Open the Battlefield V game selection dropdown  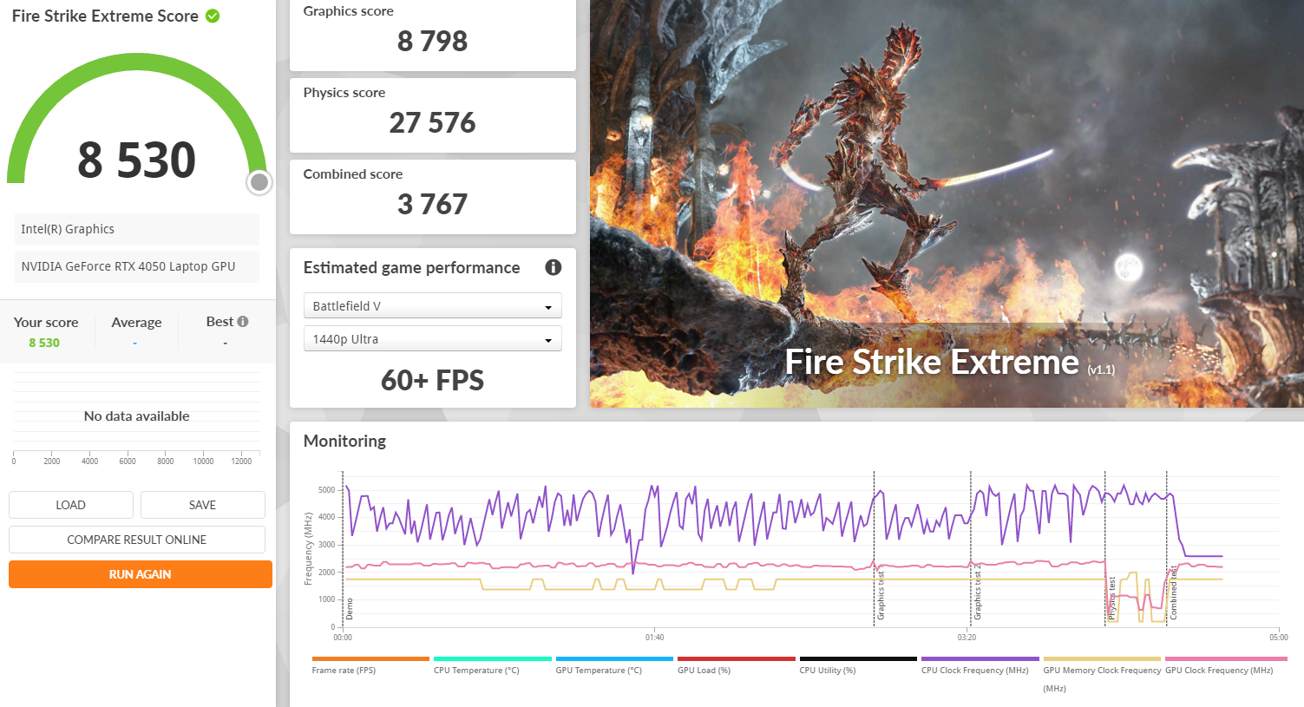coord(432,305)
